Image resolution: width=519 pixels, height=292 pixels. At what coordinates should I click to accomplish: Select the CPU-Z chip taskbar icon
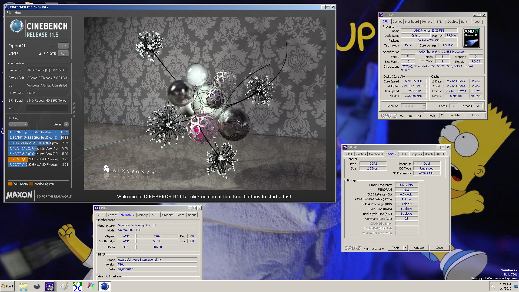[x=50, y=286]
